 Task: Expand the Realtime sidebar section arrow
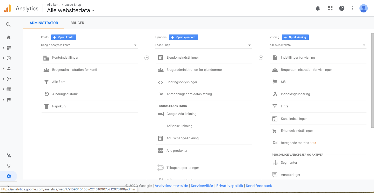(4, 58)
